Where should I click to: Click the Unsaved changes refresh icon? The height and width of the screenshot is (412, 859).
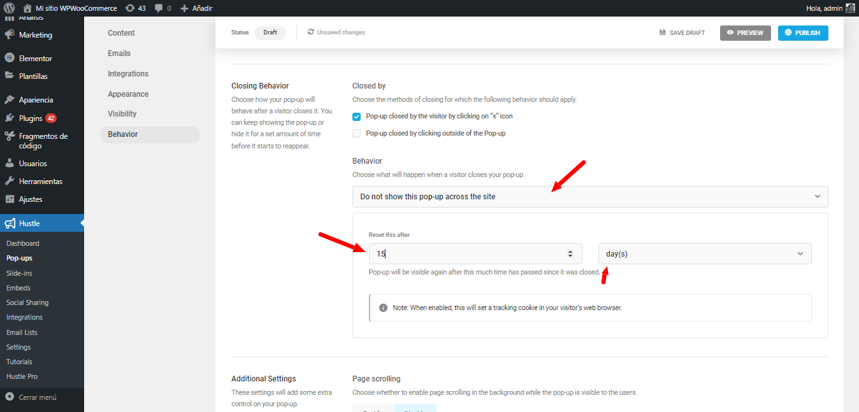311,32
